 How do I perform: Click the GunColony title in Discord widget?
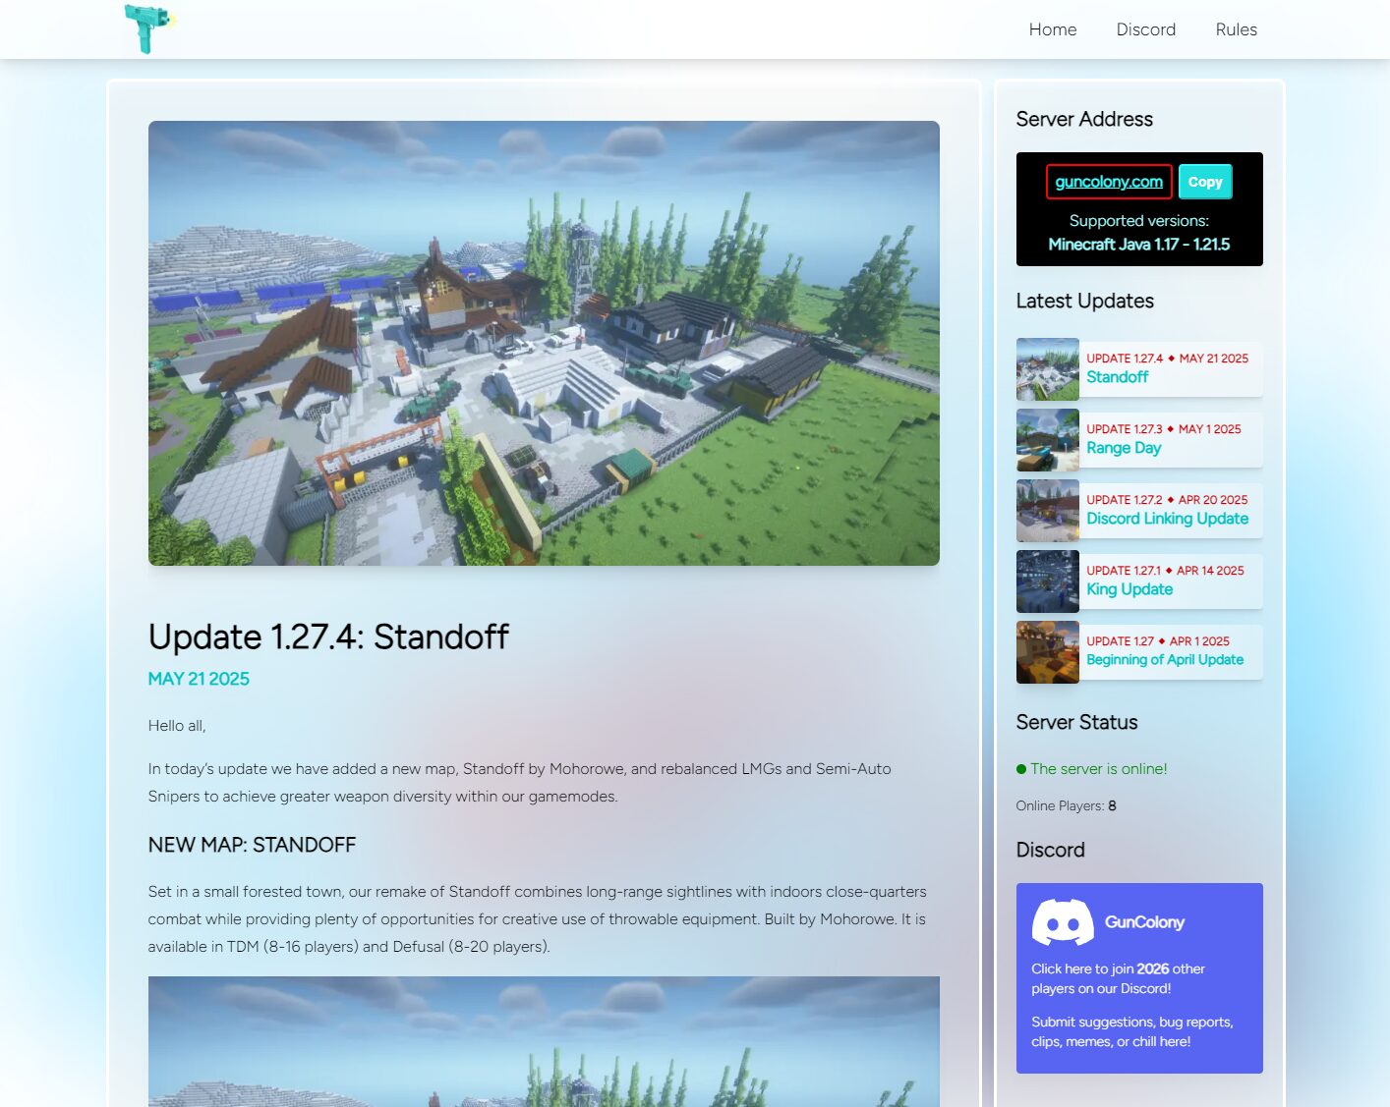coord(1144,922)
